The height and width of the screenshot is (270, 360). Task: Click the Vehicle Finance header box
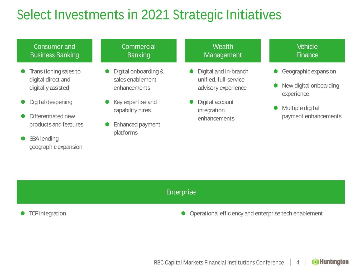tap(307, 51)
